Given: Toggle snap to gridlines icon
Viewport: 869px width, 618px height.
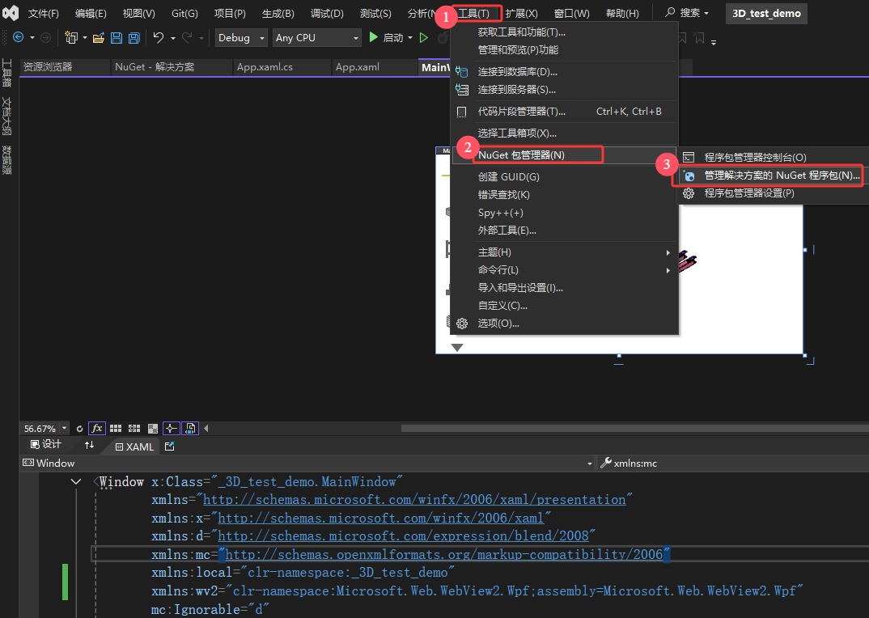Looking at the screenshot, I should coord(134,428).
